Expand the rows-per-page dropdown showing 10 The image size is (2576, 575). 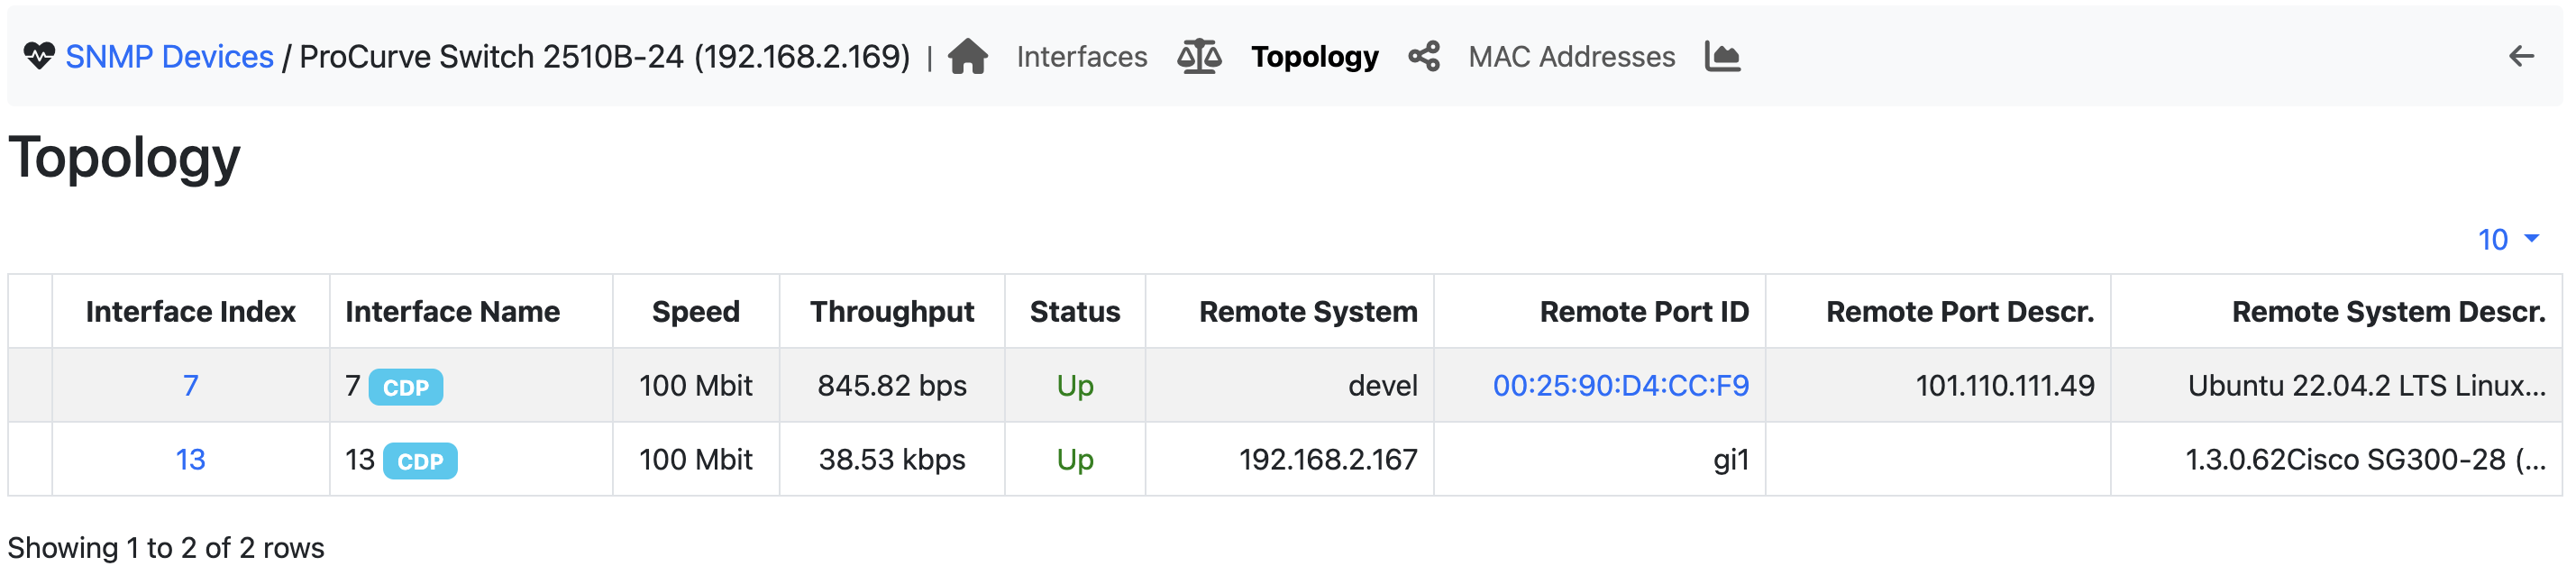[2507, 240]
